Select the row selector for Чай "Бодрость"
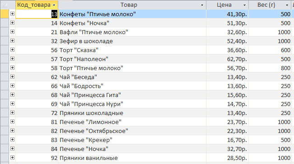Viewport: 294px width, 164px height. point(5,86)
